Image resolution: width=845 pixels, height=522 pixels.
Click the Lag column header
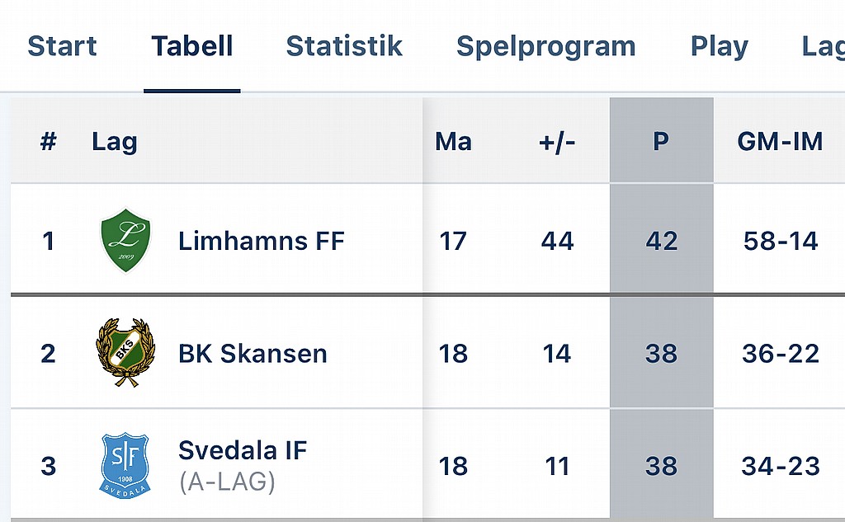pos(115,142)
